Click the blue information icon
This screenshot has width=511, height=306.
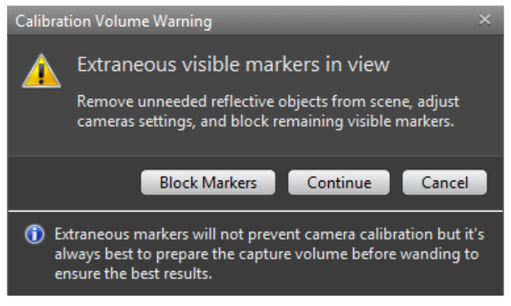pos(35,233)
